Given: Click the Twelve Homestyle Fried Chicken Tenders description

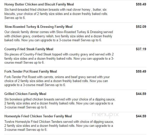Looking at the screenshot, I should 59,126.
